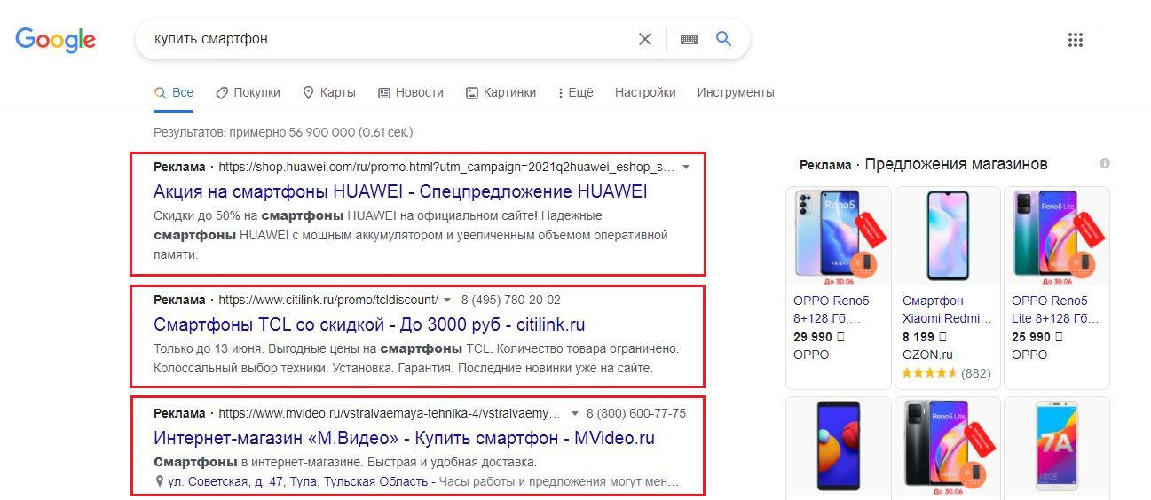Click the blue magnifier search icon
This screenshot has width=1151, height=500.
point(723,39)
